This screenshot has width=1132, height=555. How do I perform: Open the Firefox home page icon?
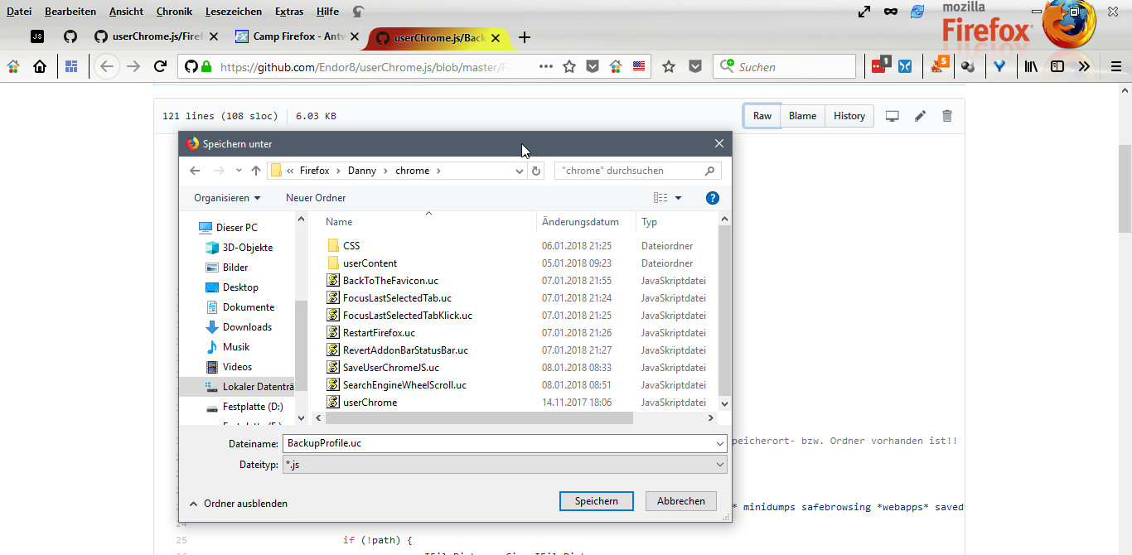pyautogui.click(x=39, y=67)
